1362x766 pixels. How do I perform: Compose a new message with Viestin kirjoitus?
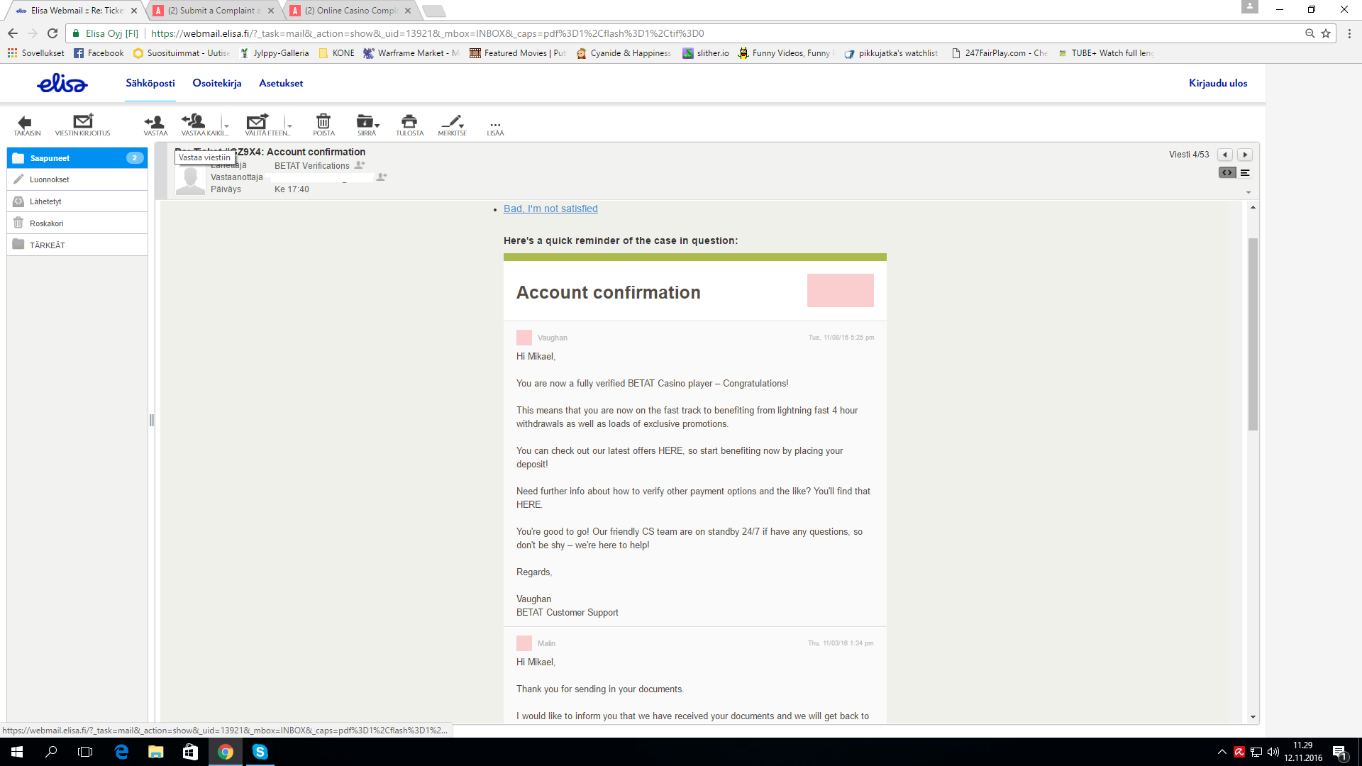(x=83, y=125)
